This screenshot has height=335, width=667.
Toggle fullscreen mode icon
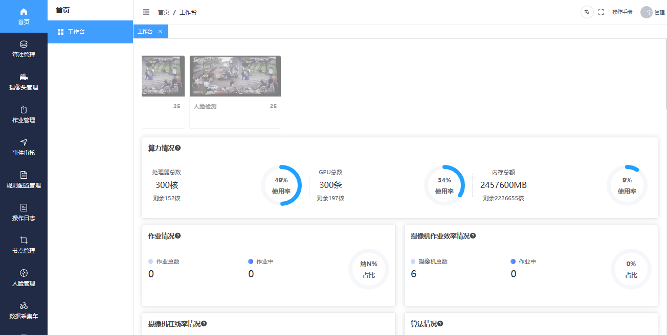[601, 12]
